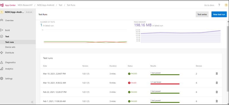The height and width of the screenshot is (105, 229).
Task: Delete the Feb 22 12:28:37 PM test run
Action: pos(217,92)
